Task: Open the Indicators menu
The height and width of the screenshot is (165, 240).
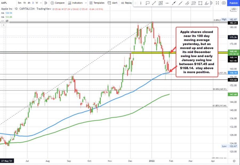Action: click(75, 3)
